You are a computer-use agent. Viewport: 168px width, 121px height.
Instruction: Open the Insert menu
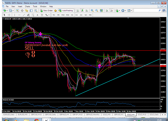click(20, 6)
